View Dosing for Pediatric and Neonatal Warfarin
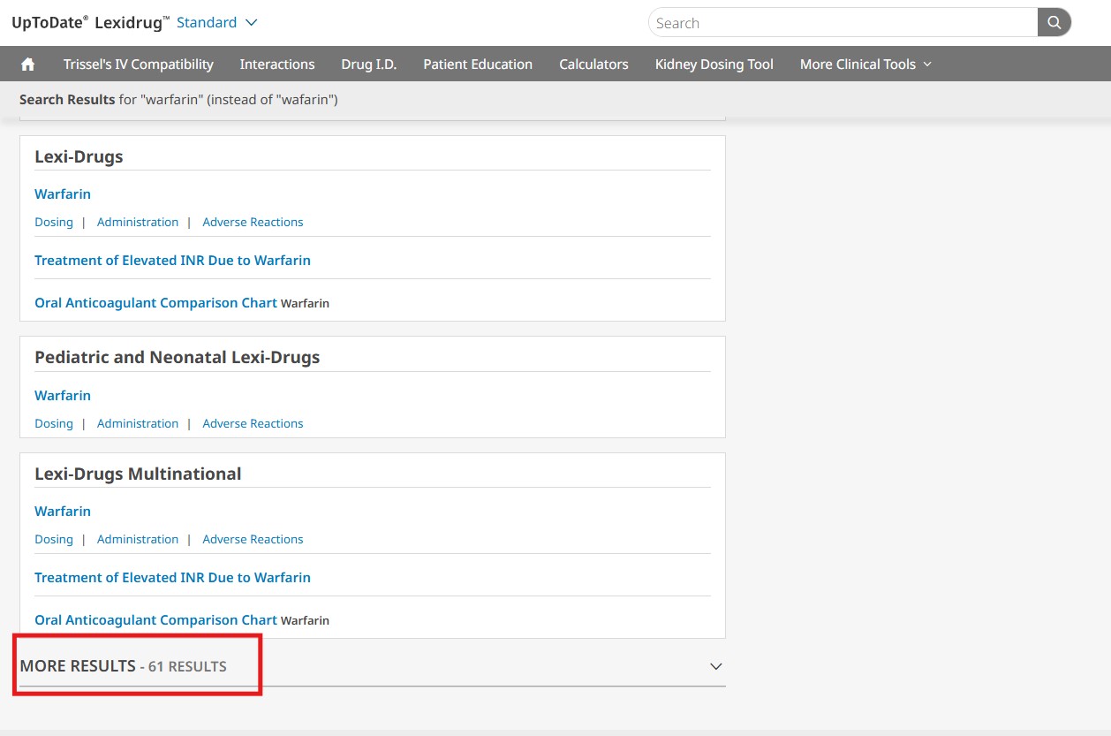The image size is (1111, 736). (54, 424)
